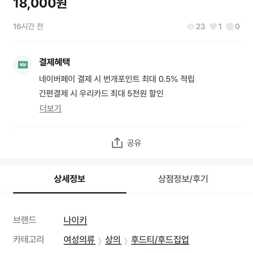
Task: Select the 상의 category link
Action: coord(113,240)
